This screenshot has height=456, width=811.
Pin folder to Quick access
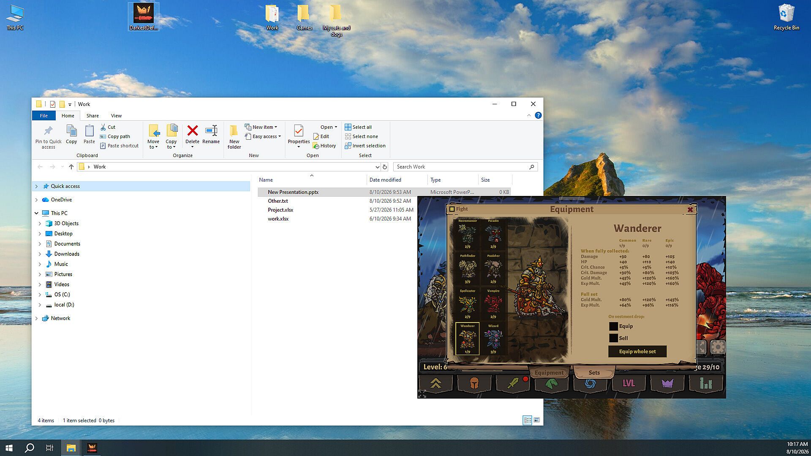[48, 137]
